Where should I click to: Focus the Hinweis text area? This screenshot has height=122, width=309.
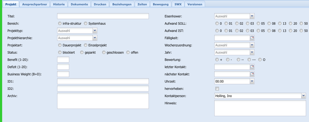pyautogui.click(x=260, y=108)
